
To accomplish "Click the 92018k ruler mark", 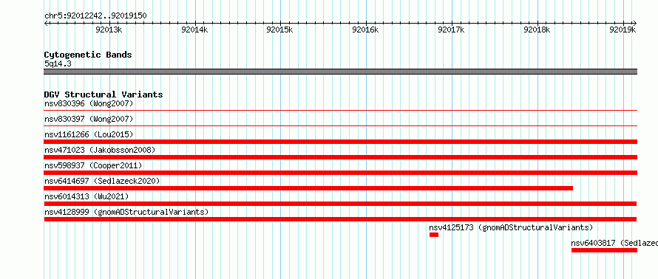I will point(537,30).
